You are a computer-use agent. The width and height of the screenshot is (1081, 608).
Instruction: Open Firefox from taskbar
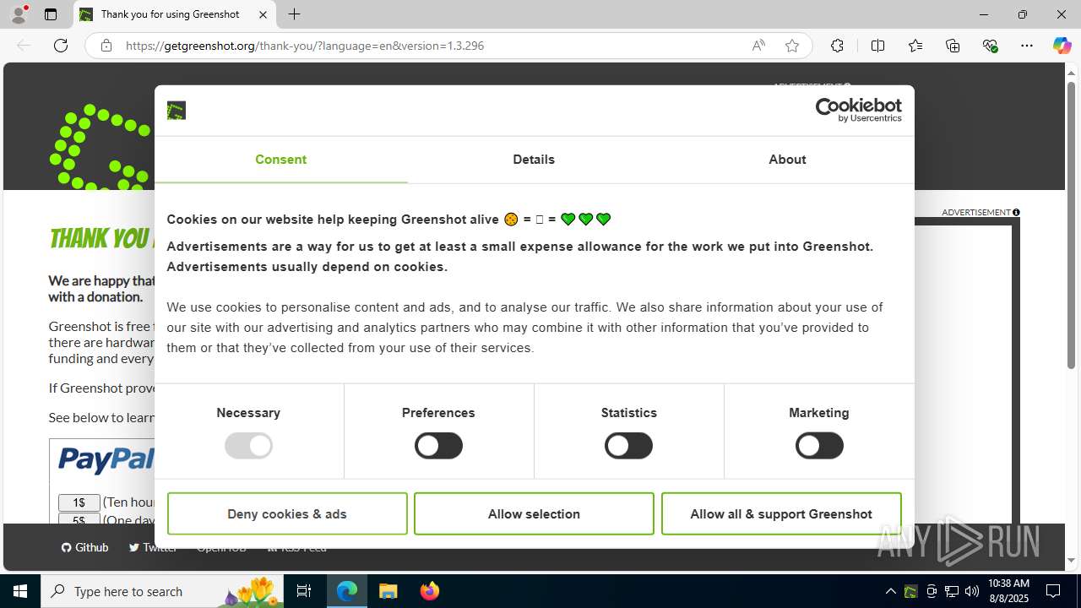429,591
